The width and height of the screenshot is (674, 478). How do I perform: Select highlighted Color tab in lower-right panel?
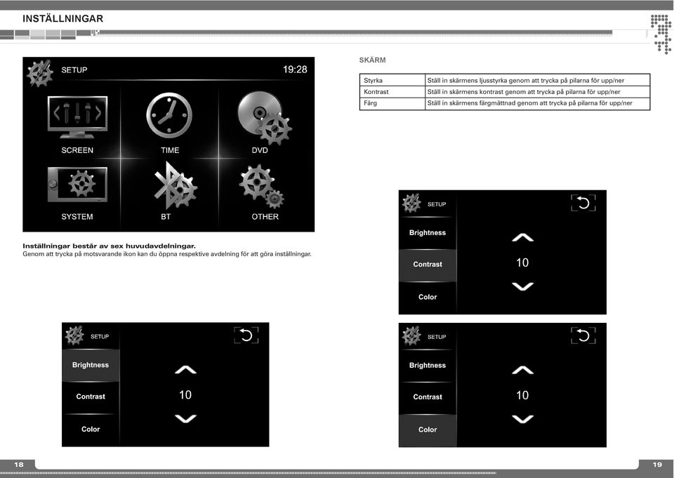pos(428,430)
